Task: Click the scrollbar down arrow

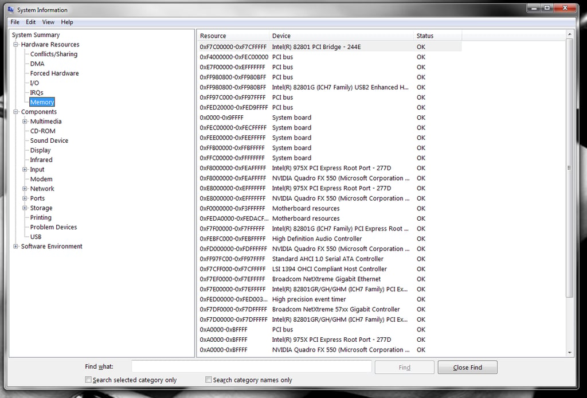Action: coord(570,352)
